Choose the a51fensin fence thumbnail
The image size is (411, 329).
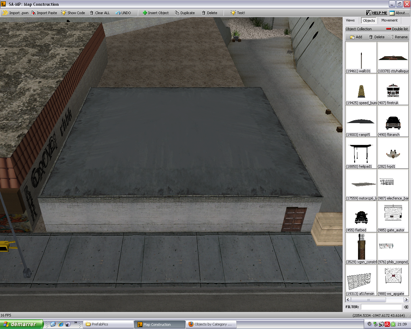361,280
